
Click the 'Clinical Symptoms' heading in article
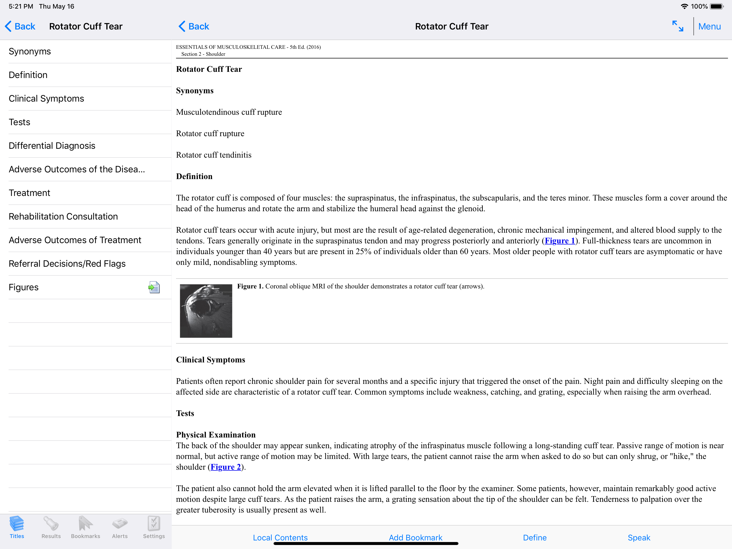pyautogui.click(x=211, y=359)
